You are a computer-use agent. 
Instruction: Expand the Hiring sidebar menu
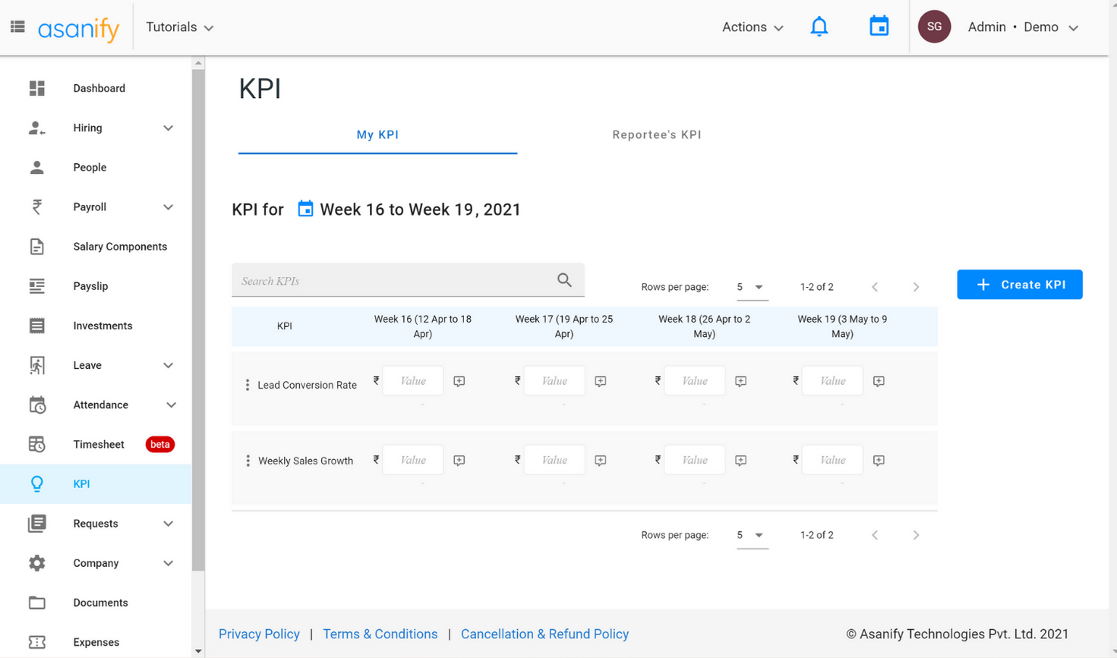click(168, 128)
